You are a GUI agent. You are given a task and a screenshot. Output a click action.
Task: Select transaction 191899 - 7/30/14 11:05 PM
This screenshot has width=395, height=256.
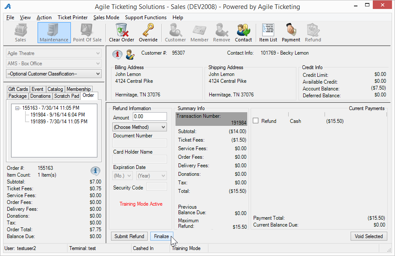[59, 121]
